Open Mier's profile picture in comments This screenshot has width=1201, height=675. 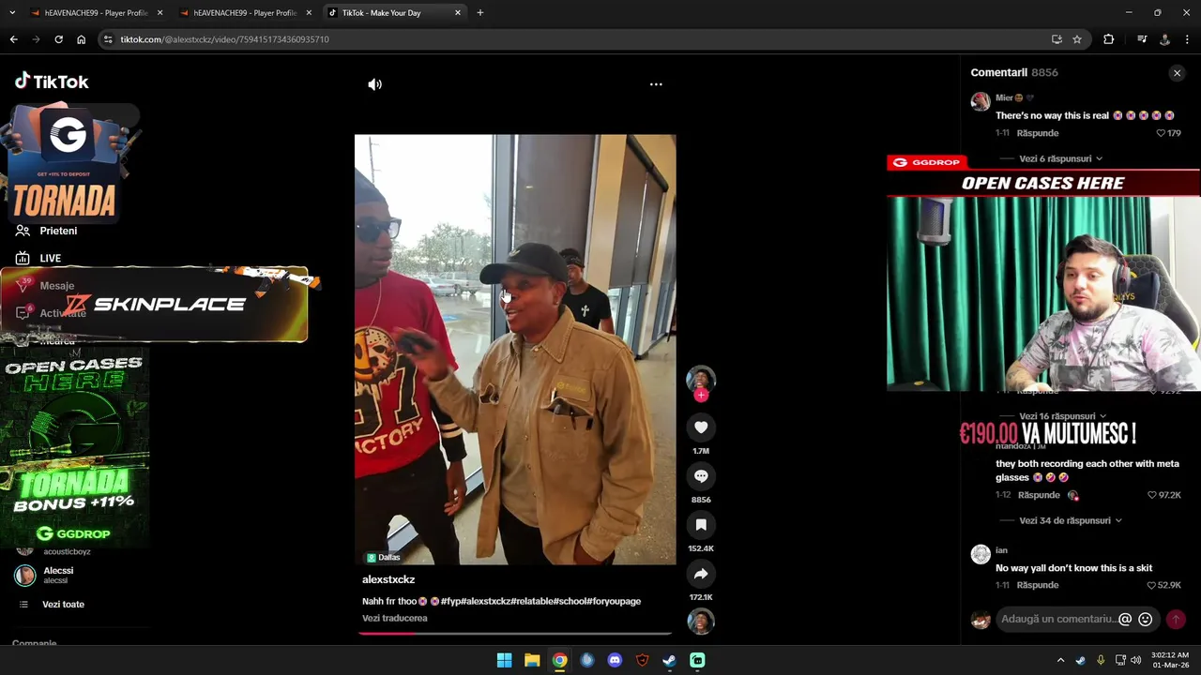coord(981,101)
